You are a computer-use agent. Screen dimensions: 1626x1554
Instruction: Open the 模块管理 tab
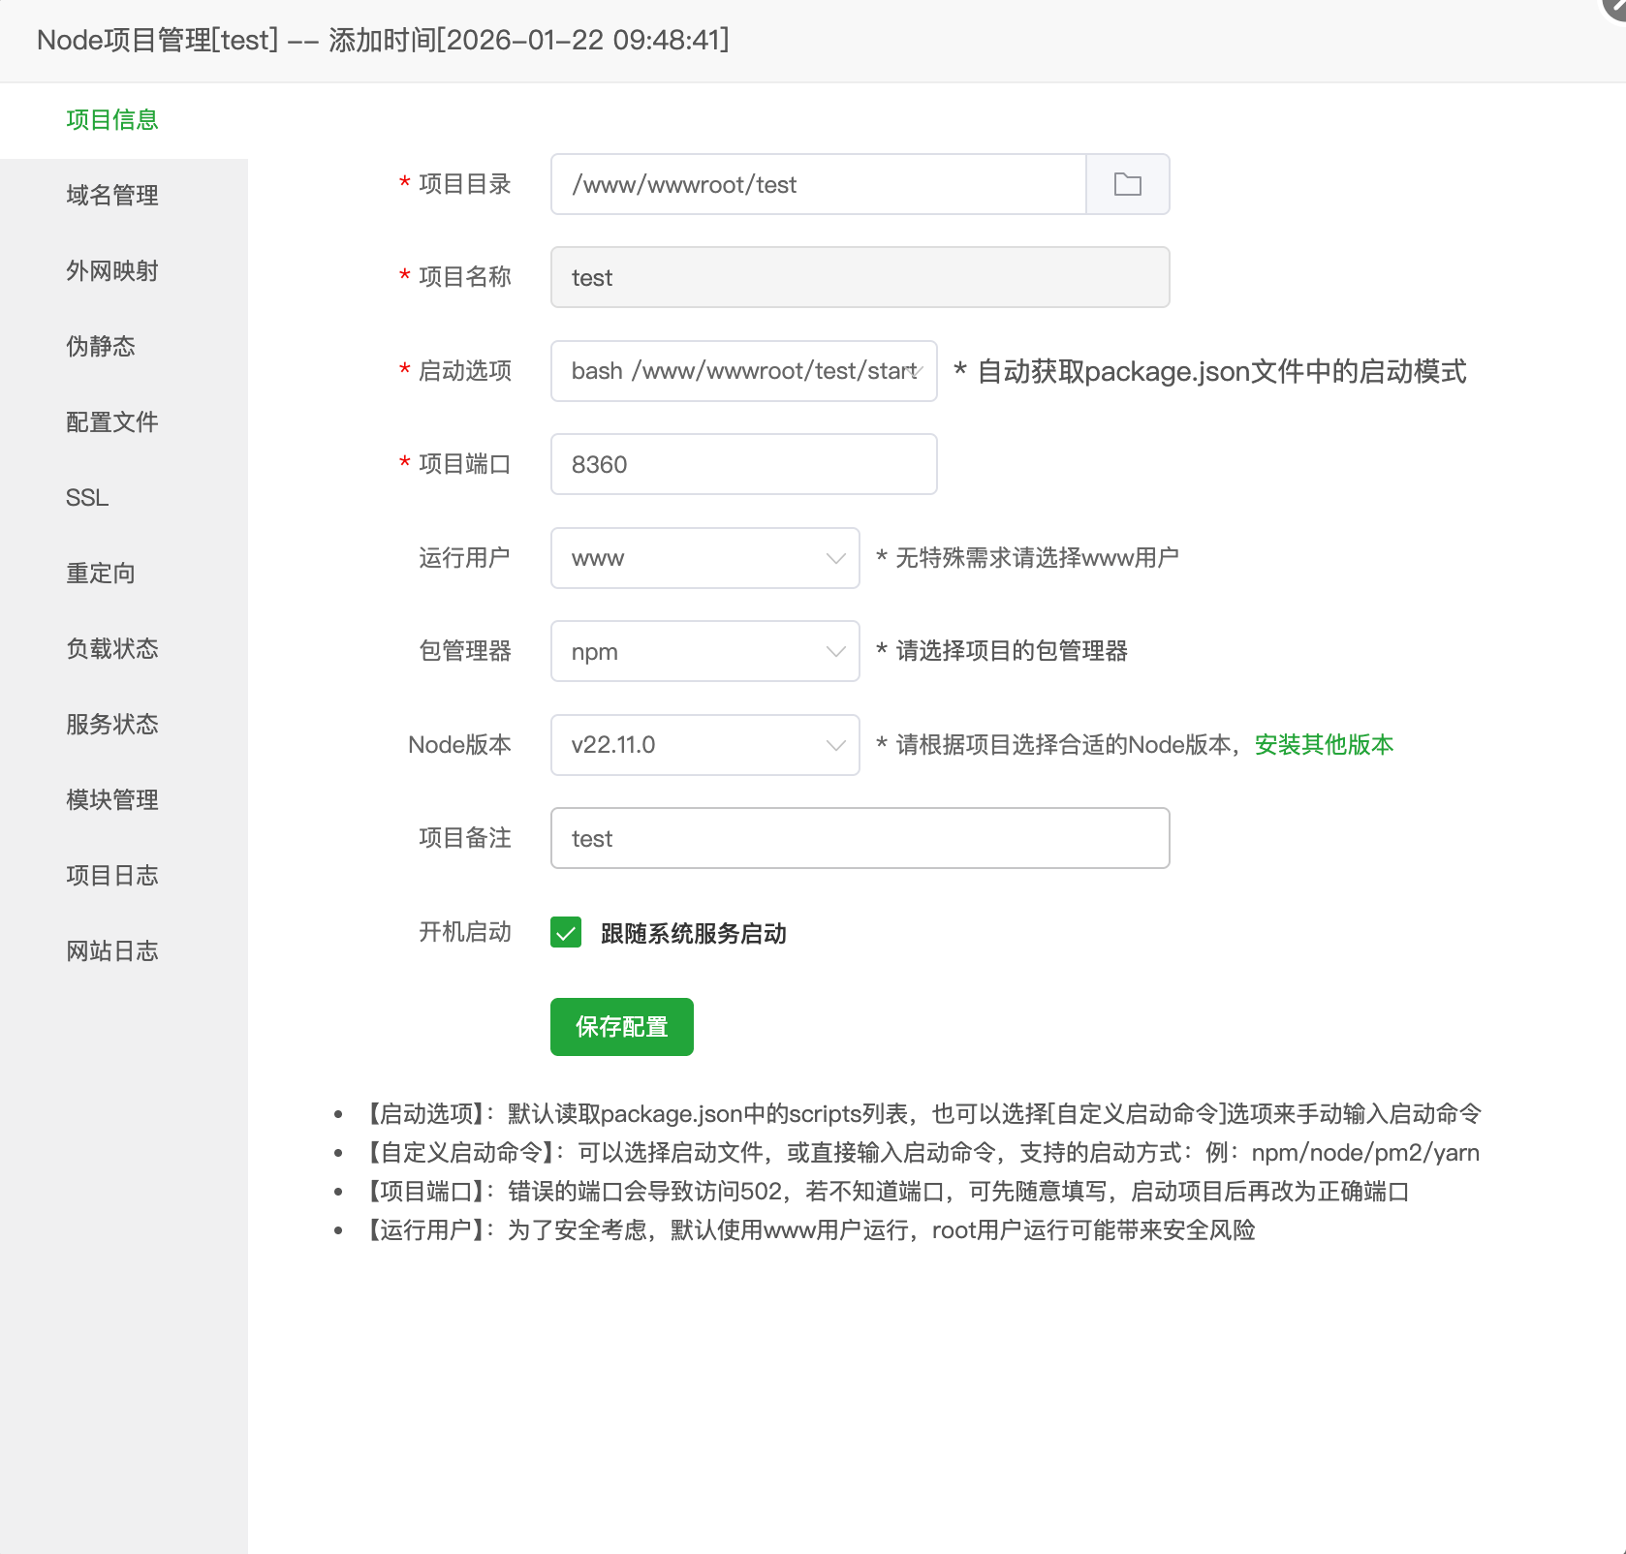[x=124, y=800]
